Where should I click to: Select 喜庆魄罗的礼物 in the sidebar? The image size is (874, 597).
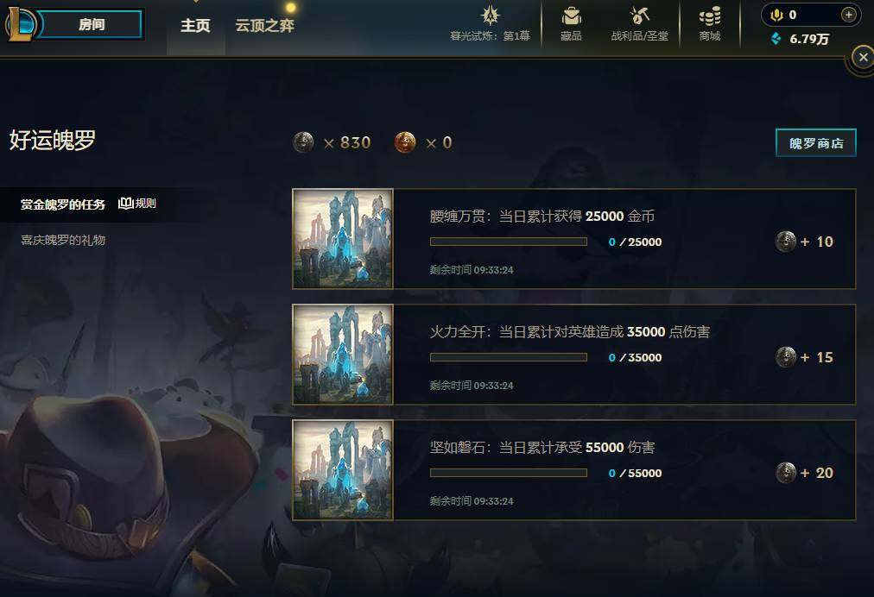pos(63,240)
